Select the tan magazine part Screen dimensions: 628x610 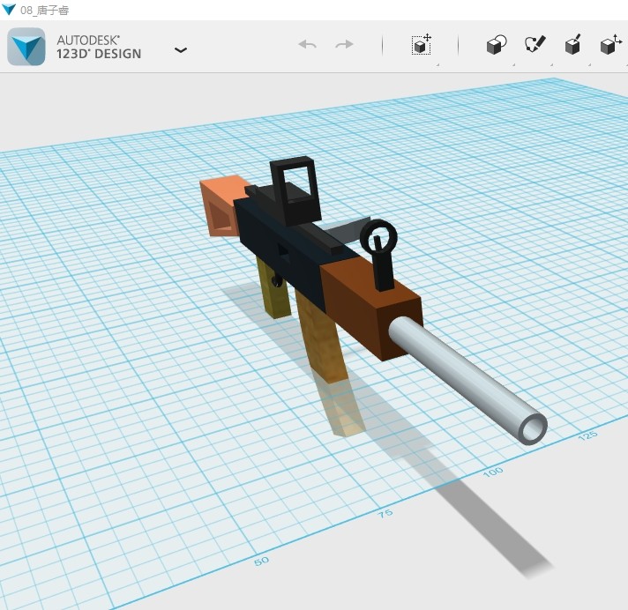(x=322, y=338)
